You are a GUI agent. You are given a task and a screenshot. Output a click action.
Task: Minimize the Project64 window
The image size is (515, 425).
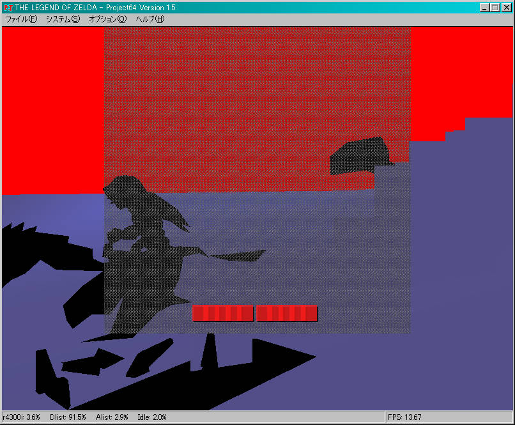(484, 8)
